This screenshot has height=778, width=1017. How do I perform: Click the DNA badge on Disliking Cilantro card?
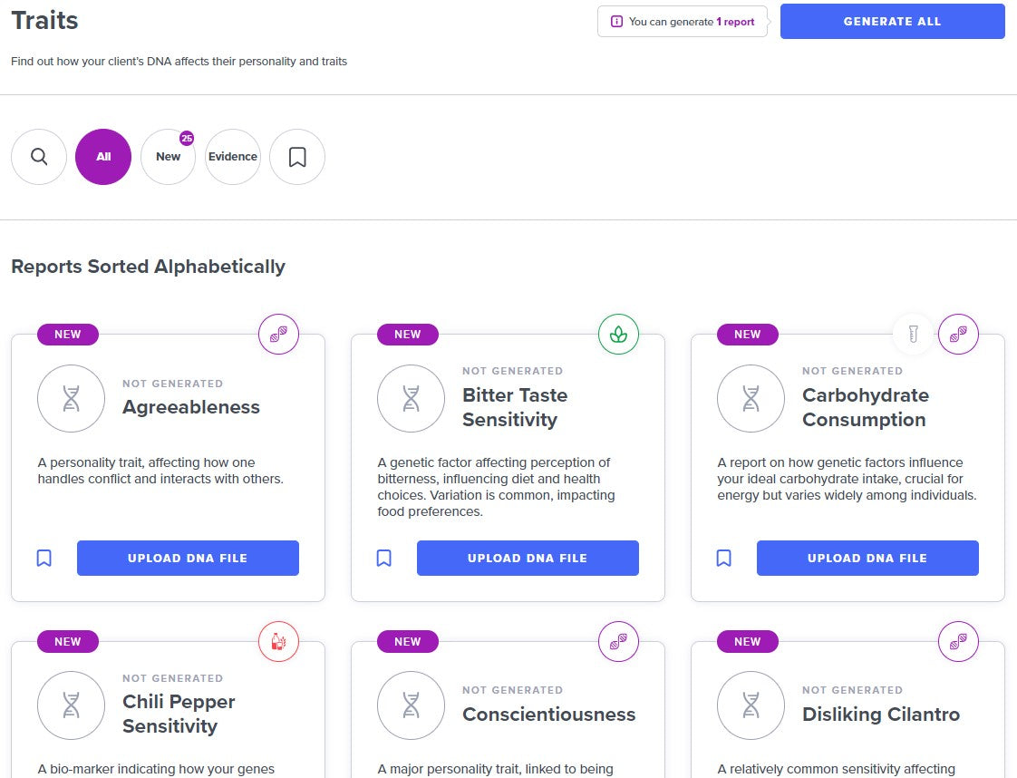(x=958, y=641)
